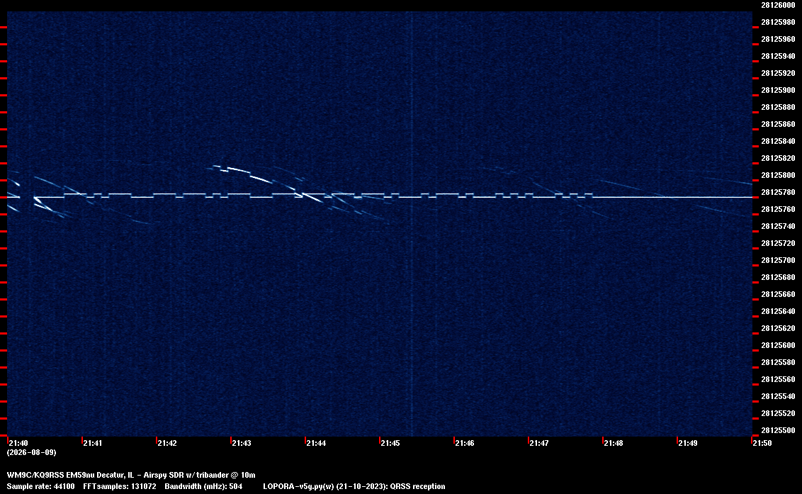
Task: Click the 21:41 time axis label
Action: tap(93, 443)
